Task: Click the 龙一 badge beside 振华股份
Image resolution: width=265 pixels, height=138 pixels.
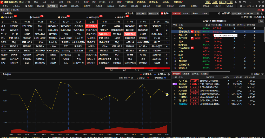Action: (175, 84)
